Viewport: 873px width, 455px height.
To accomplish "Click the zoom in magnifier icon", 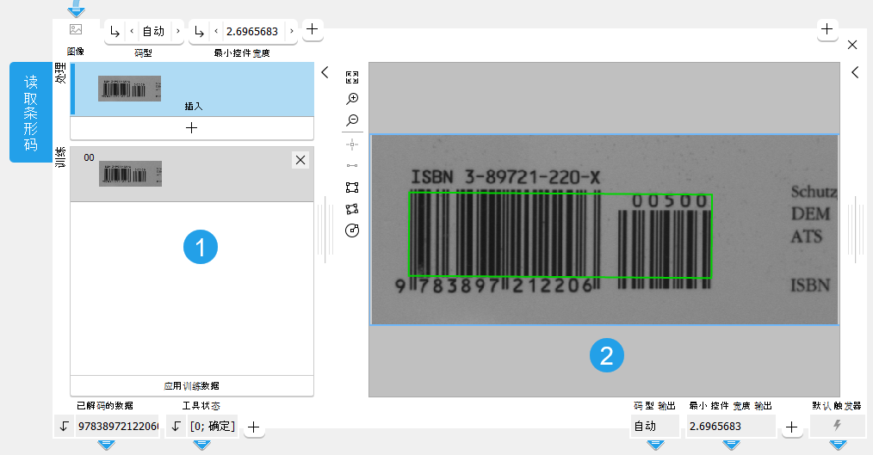I will (x=351, y=99).
